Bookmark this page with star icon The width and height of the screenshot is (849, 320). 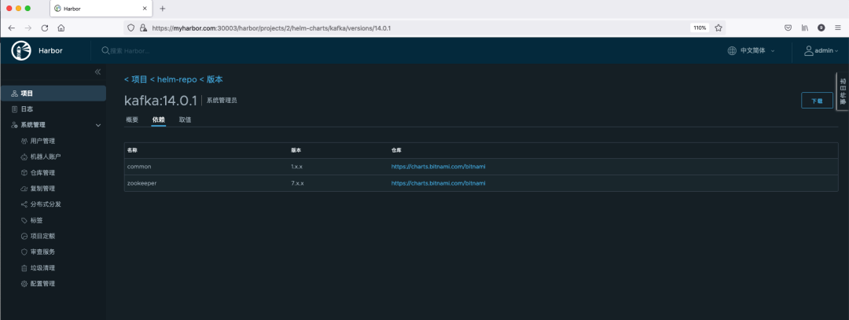(x=719, y=28)
